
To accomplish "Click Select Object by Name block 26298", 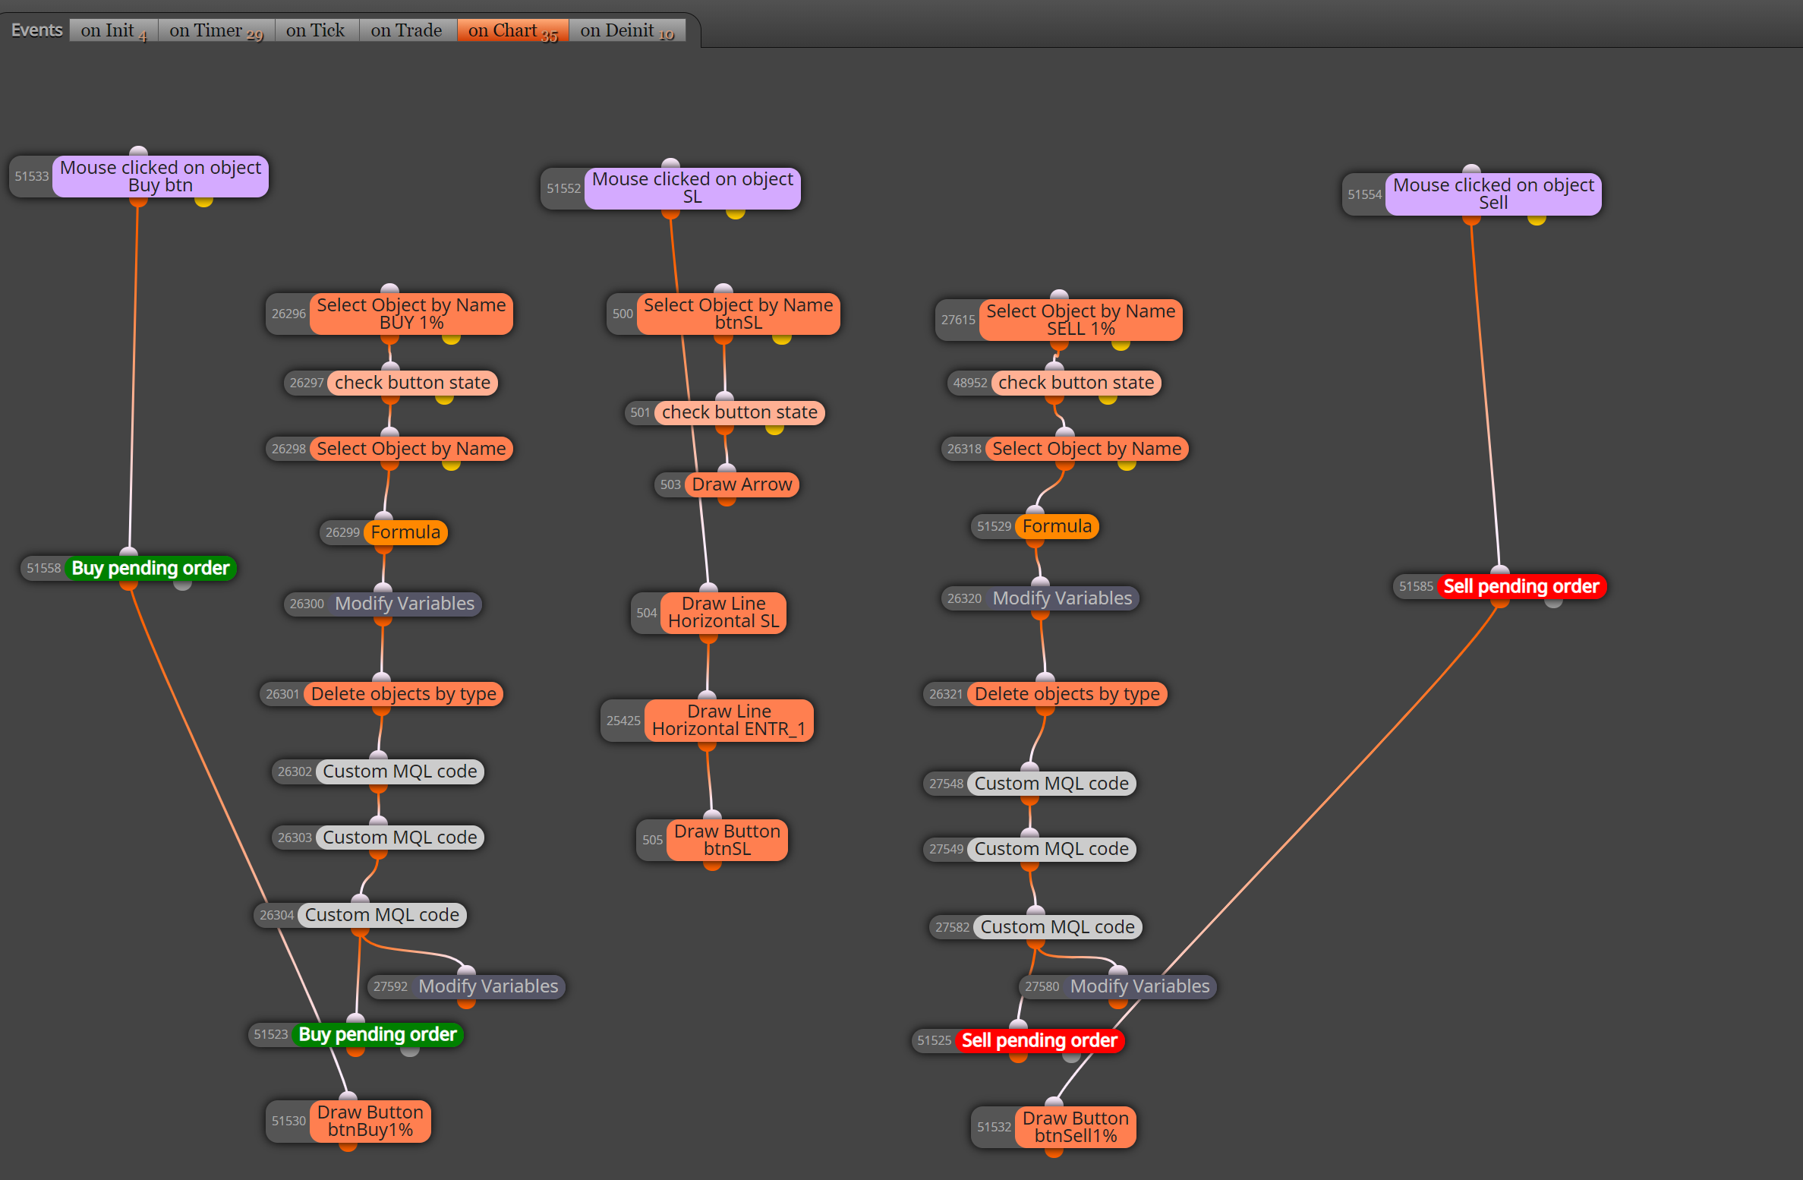I will tap(411, 449).
